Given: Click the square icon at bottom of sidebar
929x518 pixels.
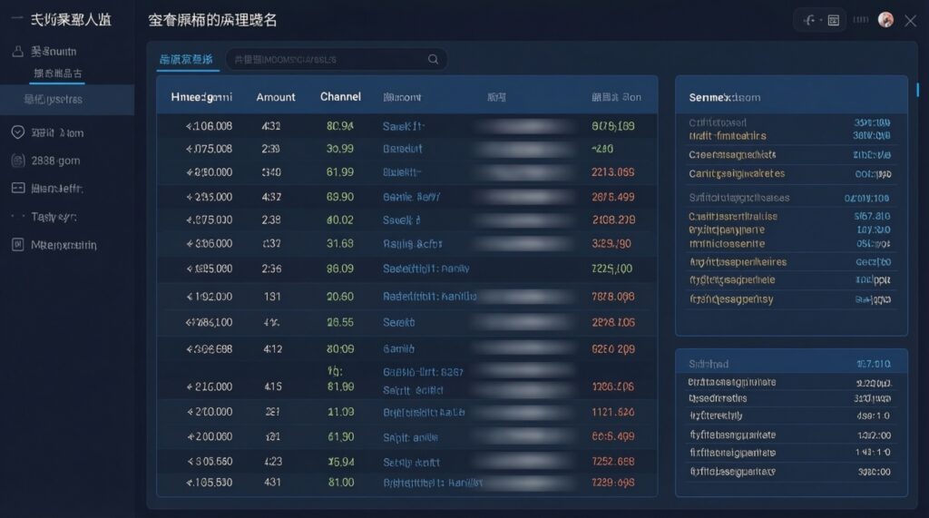Looking at the screenshot, I should pyautogui.click(x=17, y=245).
